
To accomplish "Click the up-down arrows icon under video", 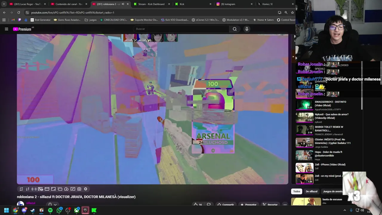I will point(27,189).
